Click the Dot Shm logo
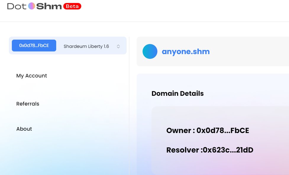This screenshot has height=175, width=289. [x=35, y=6]
